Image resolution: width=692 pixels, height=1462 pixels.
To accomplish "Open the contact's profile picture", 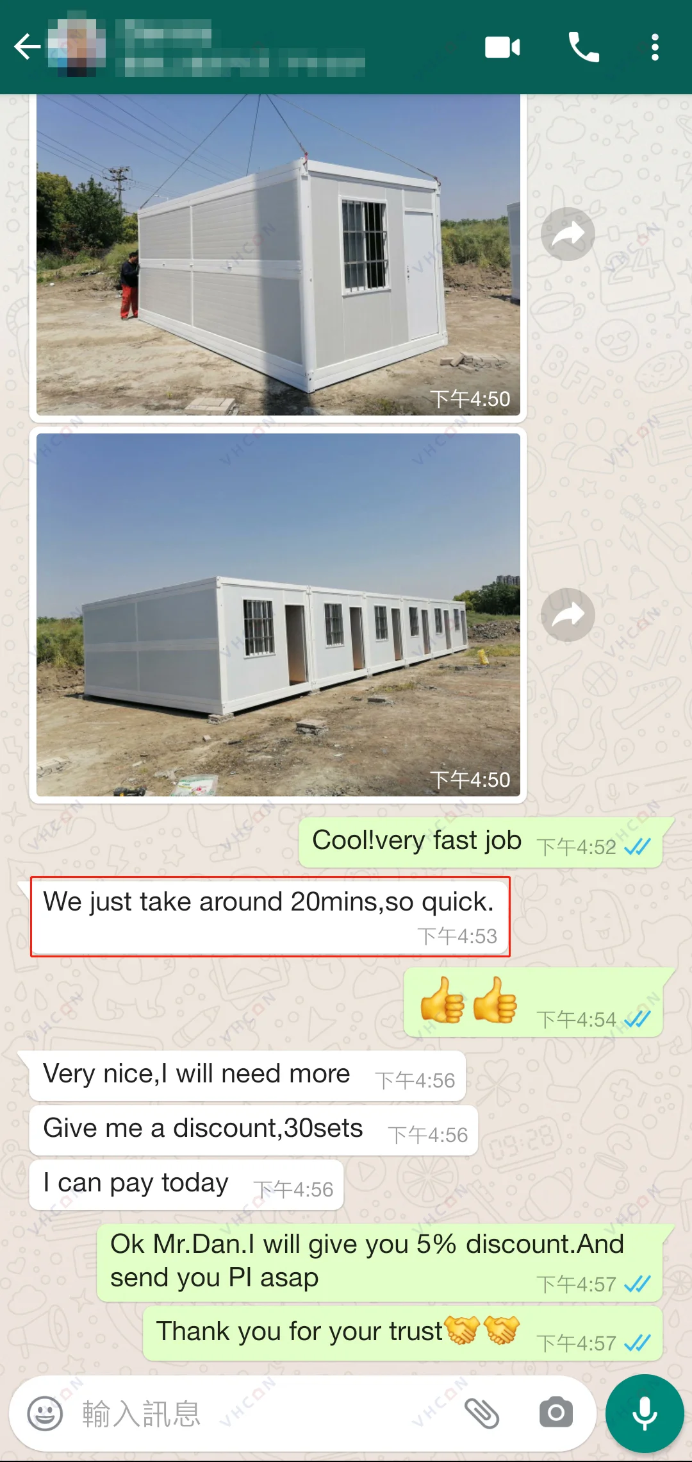I will [76, 47].
